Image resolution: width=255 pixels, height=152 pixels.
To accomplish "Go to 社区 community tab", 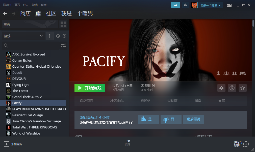I will pyautogui.click(x=51, y=13).
